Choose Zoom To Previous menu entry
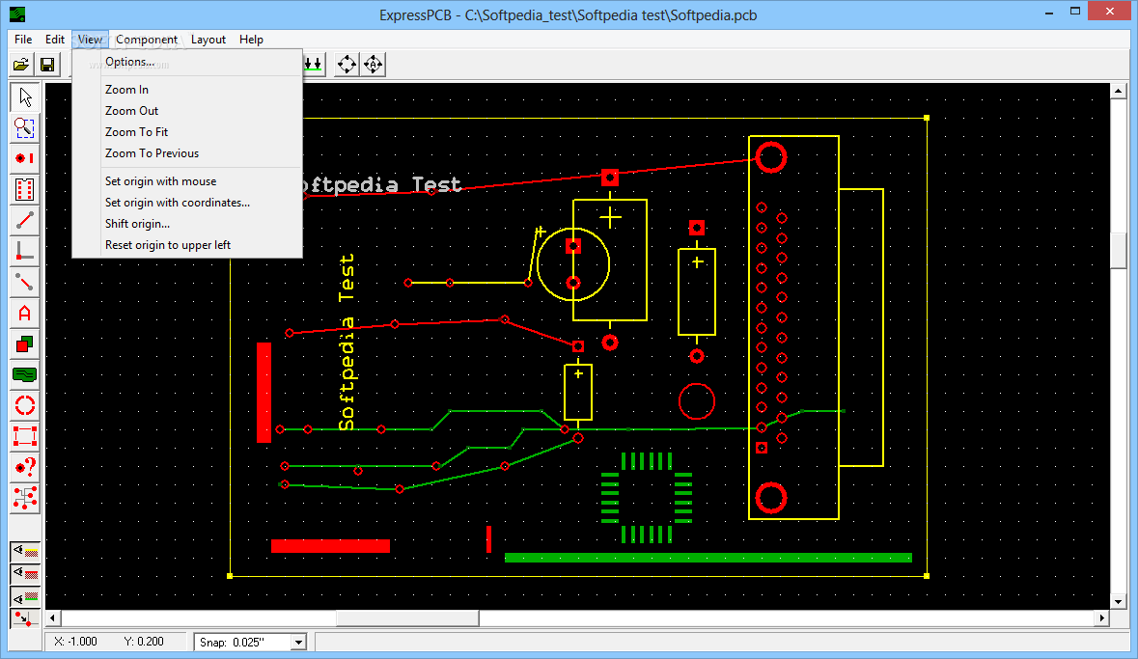This screenshot has height=659, width=1138. pos(187,153)
